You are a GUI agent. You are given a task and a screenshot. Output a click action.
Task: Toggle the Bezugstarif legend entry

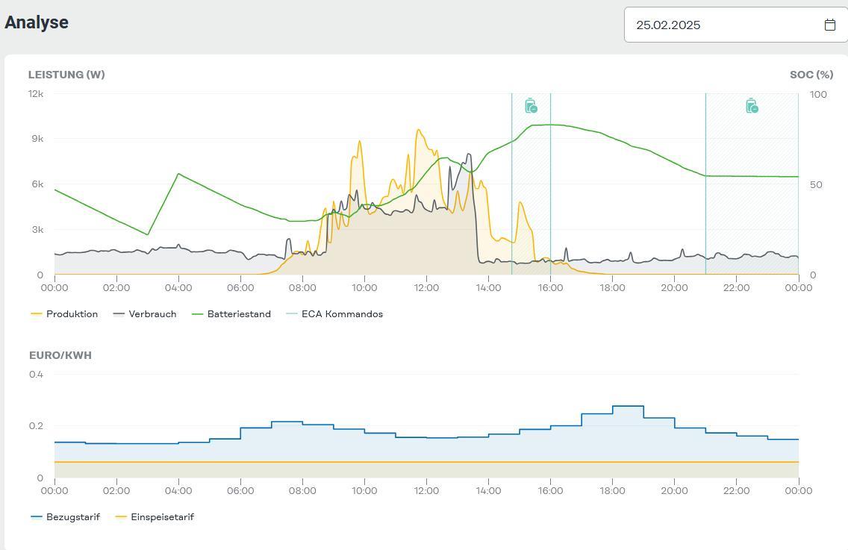pos(72,517)
